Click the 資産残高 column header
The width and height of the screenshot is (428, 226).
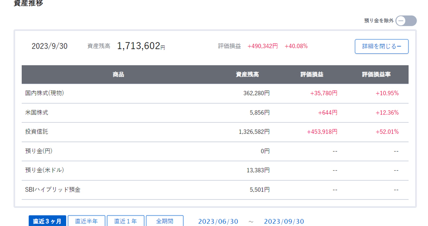pyautogui.click(x=247, y=75)
